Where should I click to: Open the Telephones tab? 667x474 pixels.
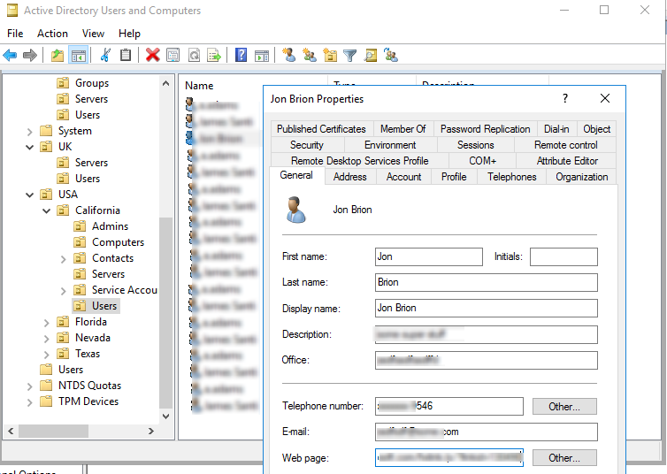(511, 177)
